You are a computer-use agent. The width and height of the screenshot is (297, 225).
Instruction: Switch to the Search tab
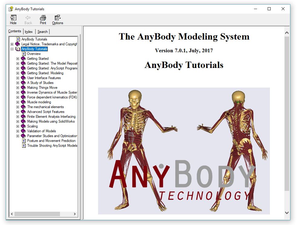point(42,32)
